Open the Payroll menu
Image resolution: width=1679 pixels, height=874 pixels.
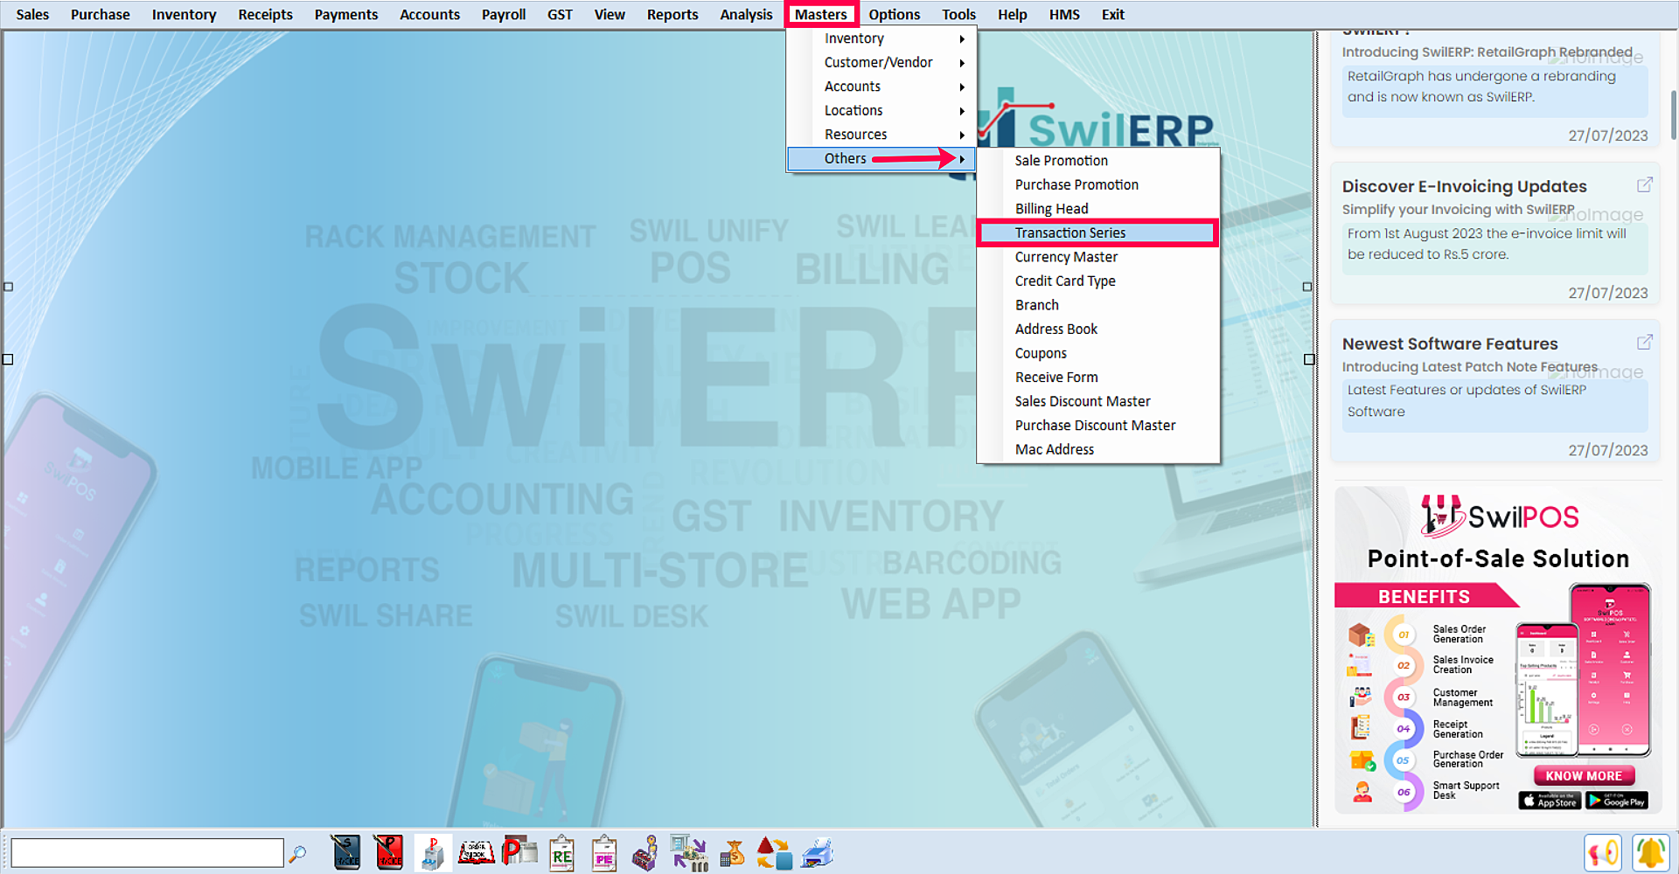pos(504,14)
